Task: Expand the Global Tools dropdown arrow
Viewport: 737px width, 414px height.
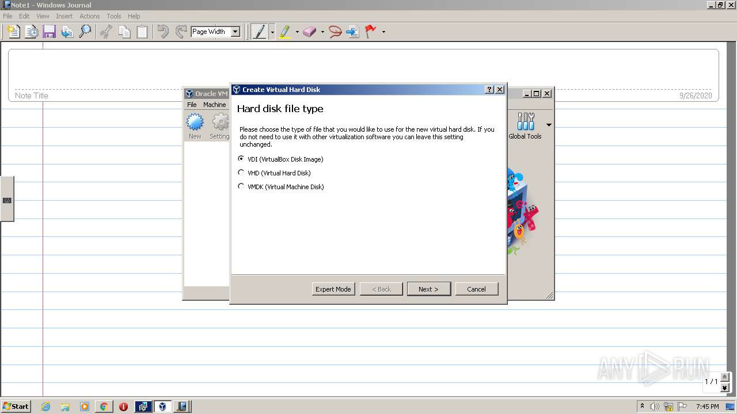Action: [549, 125]
